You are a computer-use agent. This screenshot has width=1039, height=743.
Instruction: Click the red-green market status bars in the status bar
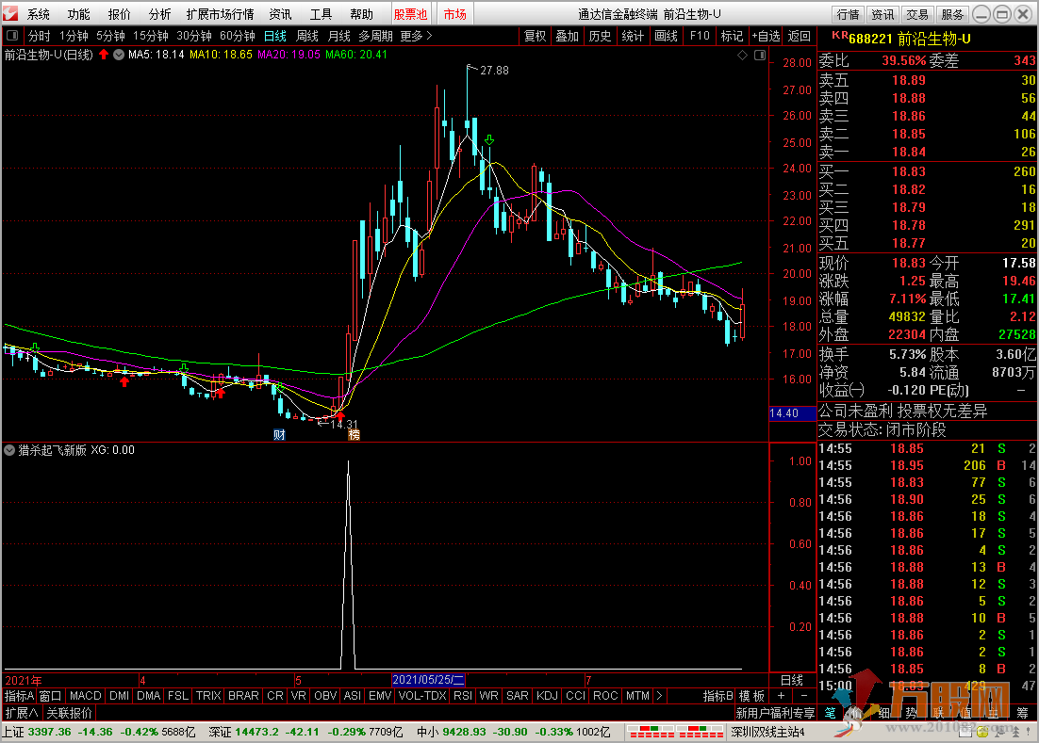click(676, 732)
